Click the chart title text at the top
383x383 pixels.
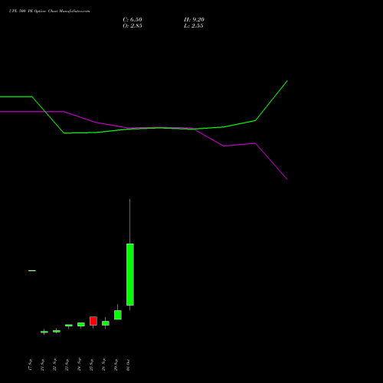pos(50,11)
